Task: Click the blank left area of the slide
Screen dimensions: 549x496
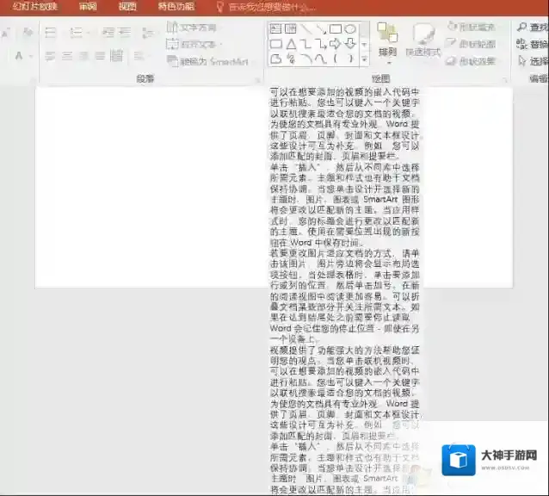Action: point(151,188)
